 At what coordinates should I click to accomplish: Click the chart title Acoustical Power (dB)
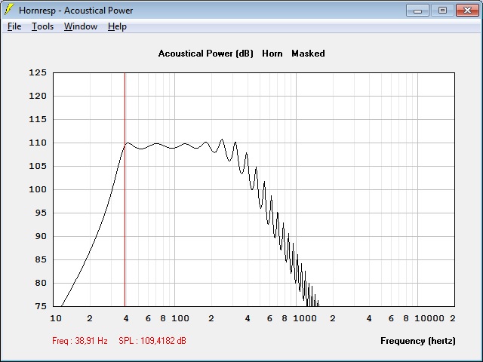pos(206,54)
